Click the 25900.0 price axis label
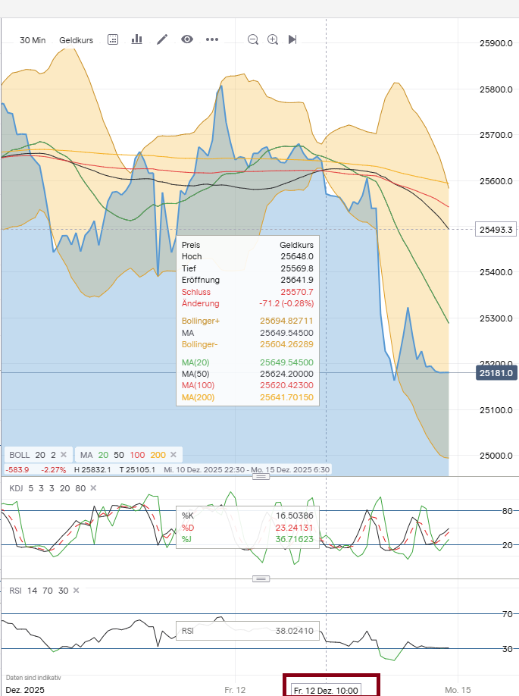Viewport: 519px width, 696px height. click(x=496, y=43)
